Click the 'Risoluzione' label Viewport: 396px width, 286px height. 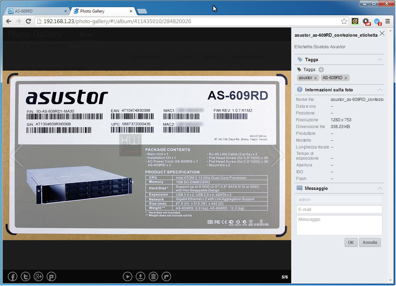(x=307, y=120)
